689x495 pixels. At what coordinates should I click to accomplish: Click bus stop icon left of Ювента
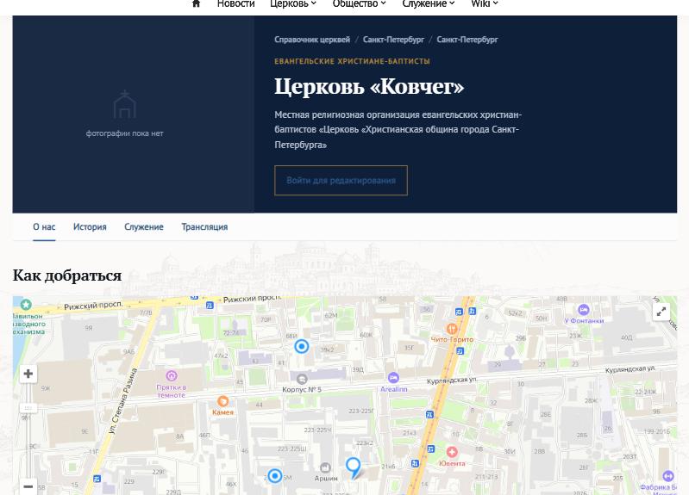pyautogui.click(x=431, y=449)
